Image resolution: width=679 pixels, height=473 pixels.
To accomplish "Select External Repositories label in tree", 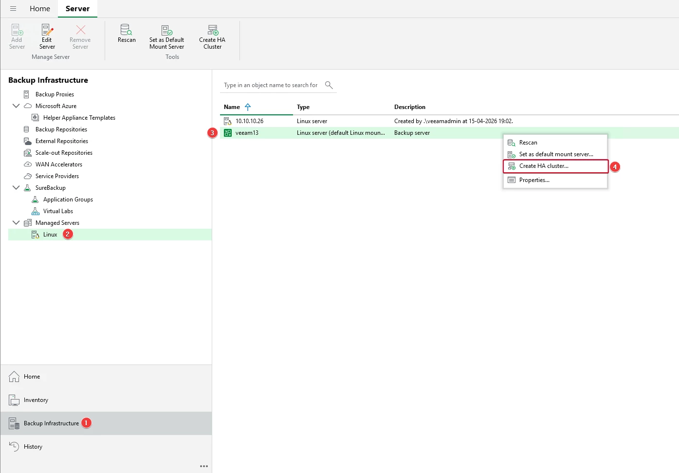I will click(62, 141).
